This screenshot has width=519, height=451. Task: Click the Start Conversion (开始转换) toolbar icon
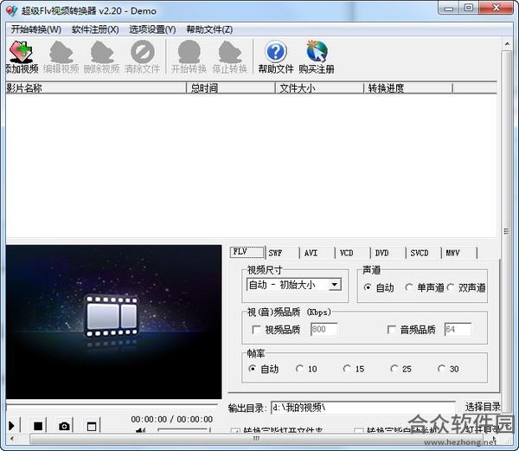click(189, 56)
